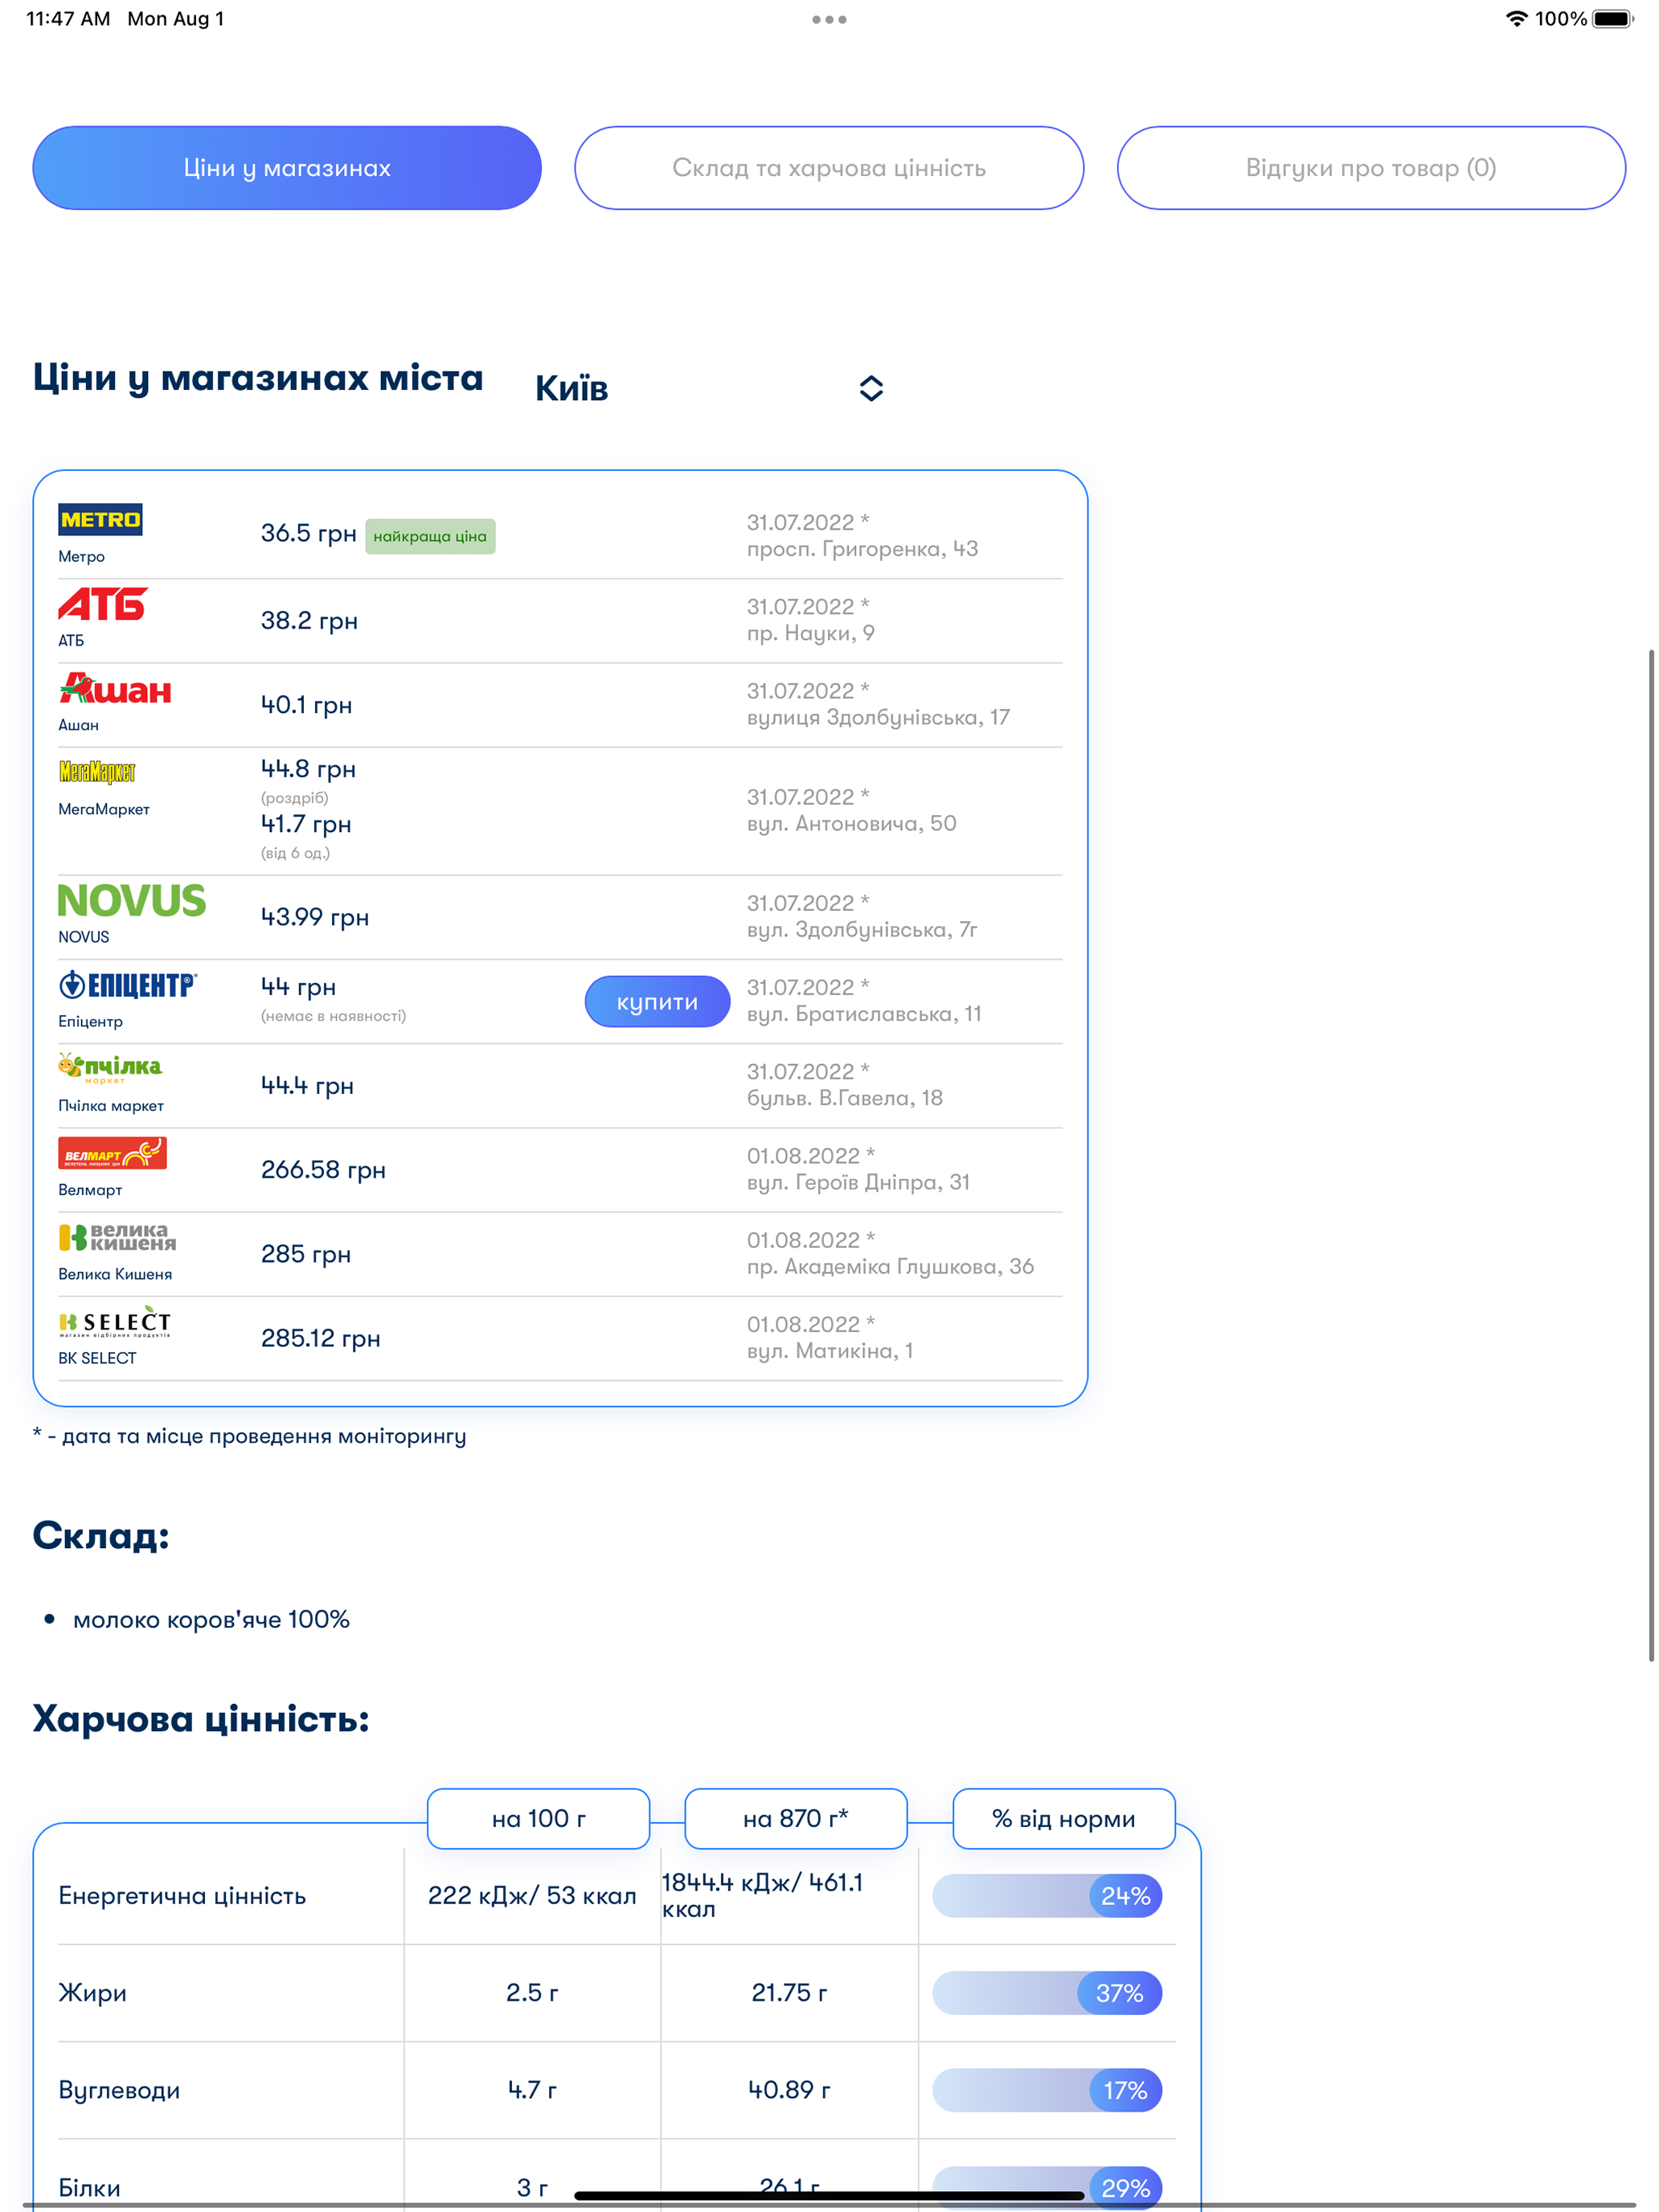Tap the ВК SELECT store logo
Screen dimensions: 1659x2212
pyautogui.click(x=115, y=1321)
